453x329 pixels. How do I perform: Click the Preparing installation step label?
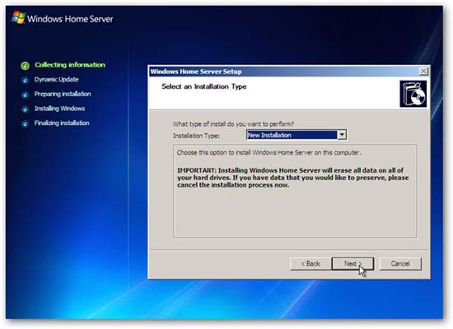pyautogui.click(x=63, y=94)
